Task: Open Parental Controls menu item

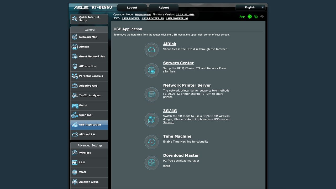Action: pos(89,76)
